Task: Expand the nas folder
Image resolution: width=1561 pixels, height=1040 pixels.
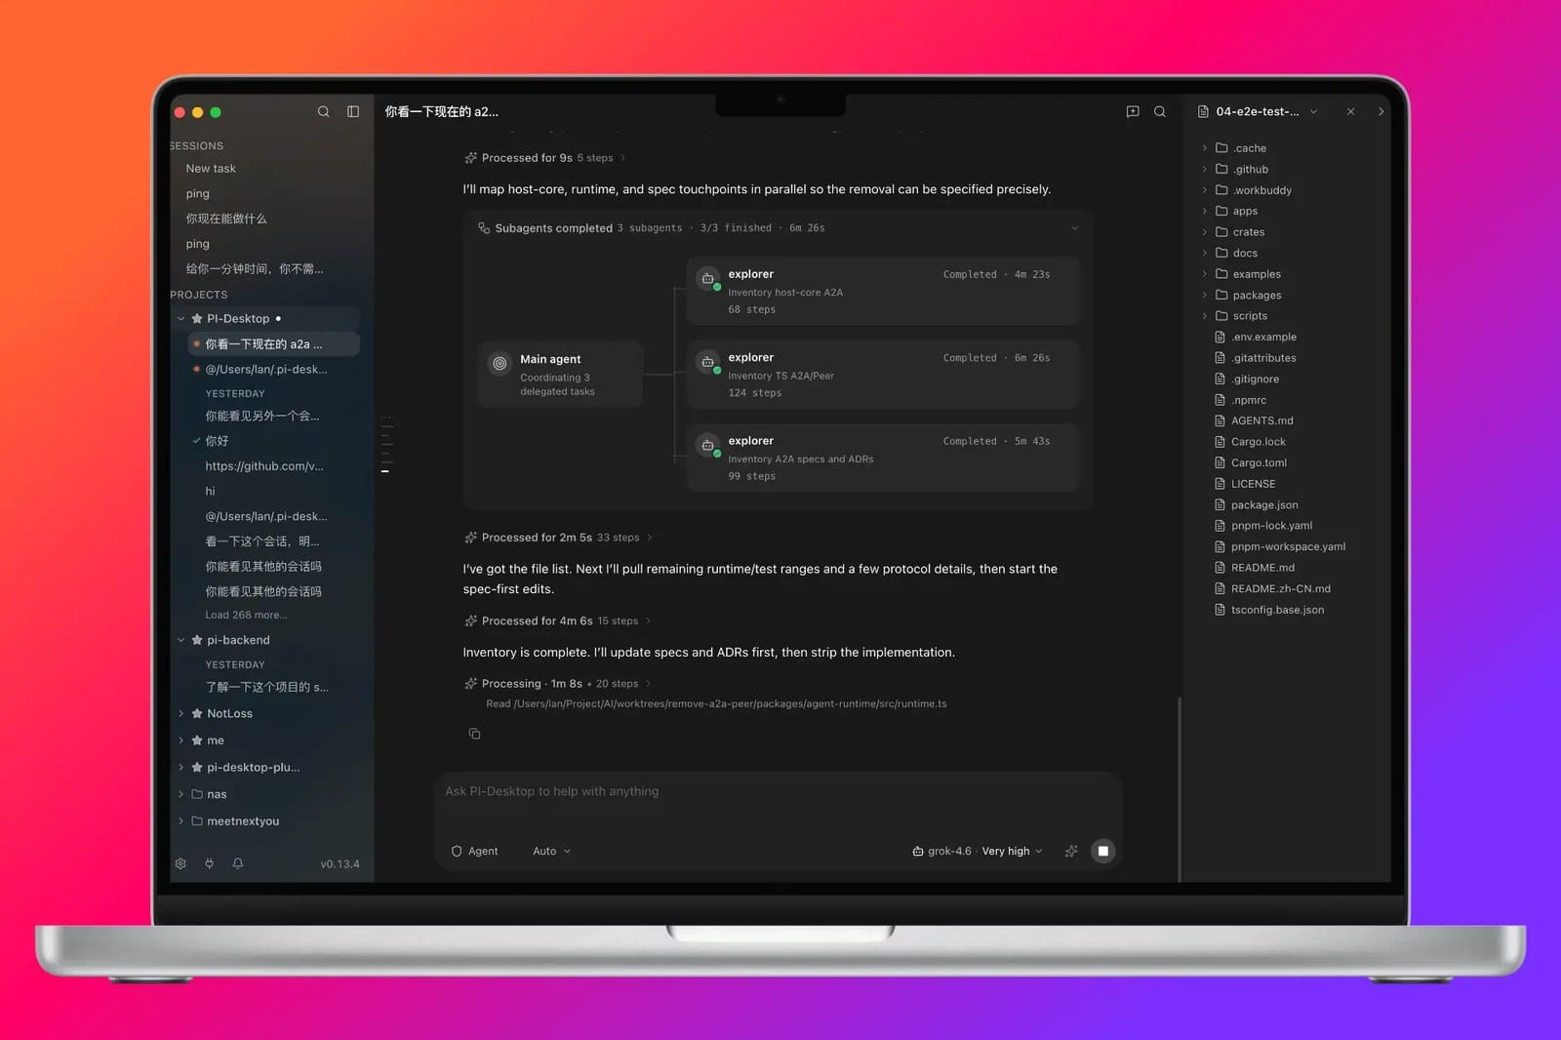Action: (180, 794)
